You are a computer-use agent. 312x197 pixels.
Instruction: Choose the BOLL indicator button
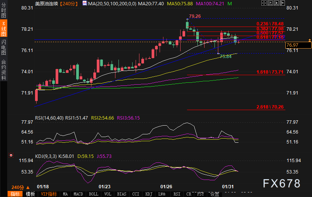[93, 194]
